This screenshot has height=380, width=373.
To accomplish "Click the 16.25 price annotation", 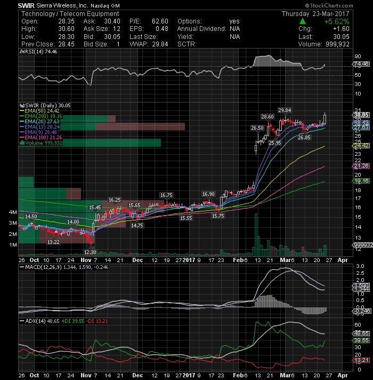I will 115,200.
